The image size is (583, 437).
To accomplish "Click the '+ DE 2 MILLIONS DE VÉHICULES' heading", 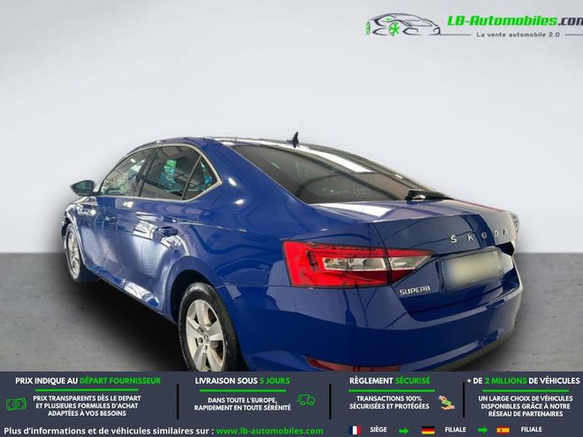I will coord(524,381).
